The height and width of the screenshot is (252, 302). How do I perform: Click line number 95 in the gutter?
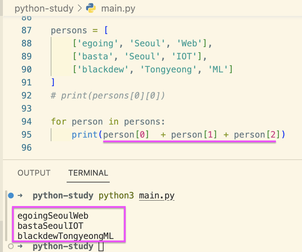[26, 135]
